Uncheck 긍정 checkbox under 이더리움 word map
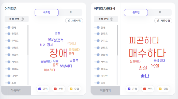Screen dimensions: 178x99 click(x=40, y=89)
